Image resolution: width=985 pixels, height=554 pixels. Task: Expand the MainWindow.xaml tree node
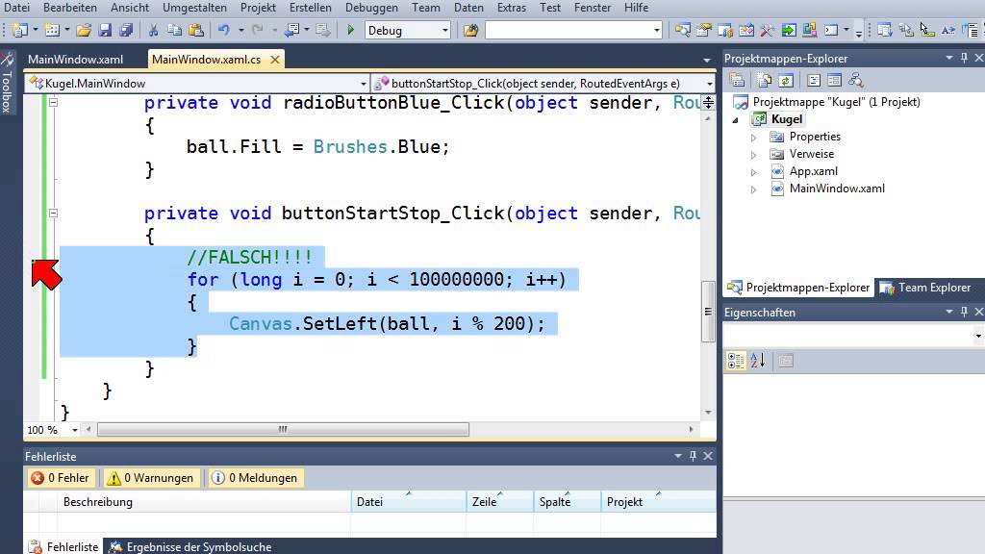pos(754,189)
